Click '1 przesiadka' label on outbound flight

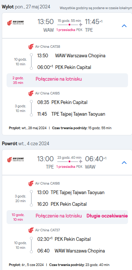pos(66,30)
